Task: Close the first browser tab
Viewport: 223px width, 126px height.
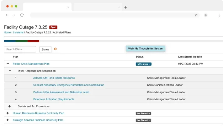Action: pos(68,8)
